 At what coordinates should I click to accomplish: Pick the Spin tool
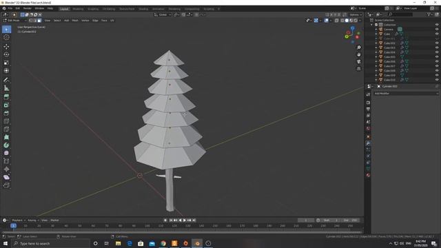[6, 145]
